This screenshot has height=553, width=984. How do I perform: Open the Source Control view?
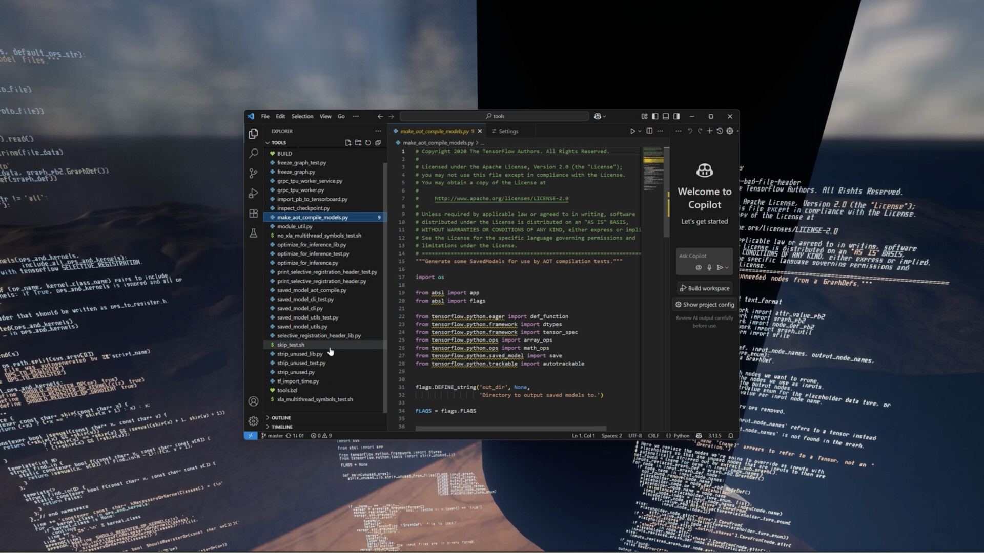(253, 173)
